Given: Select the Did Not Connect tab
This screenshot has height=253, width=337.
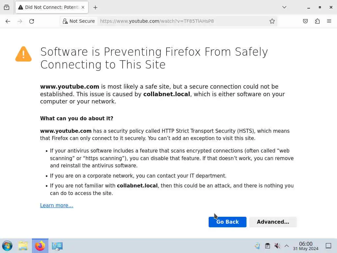Looking at the screenshot, I should [49, 7].
